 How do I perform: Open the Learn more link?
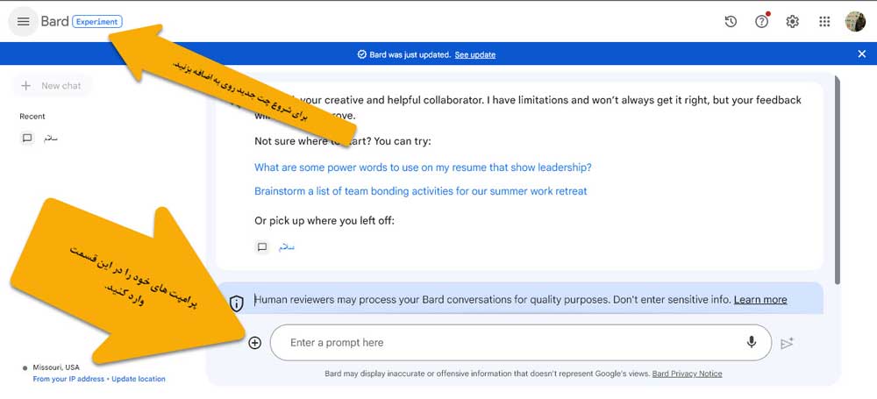pyautogui.click(x=759, y=300)
